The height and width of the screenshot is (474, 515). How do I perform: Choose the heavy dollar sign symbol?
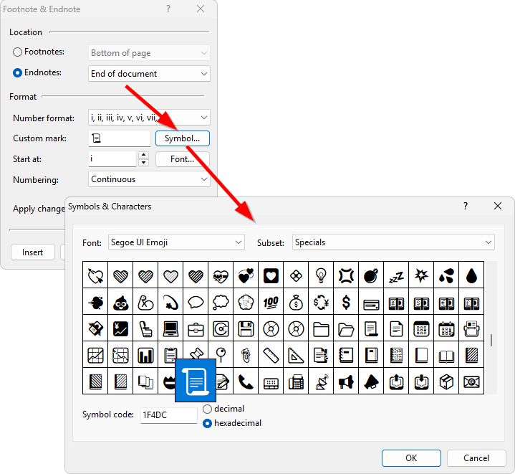(346, 302)
